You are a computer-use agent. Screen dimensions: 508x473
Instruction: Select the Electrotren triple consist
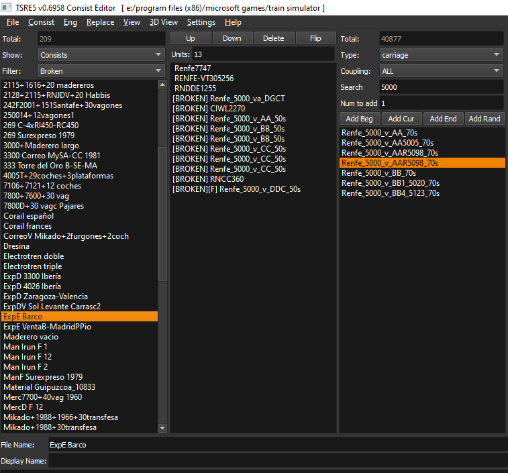click(x=32, y=266)
